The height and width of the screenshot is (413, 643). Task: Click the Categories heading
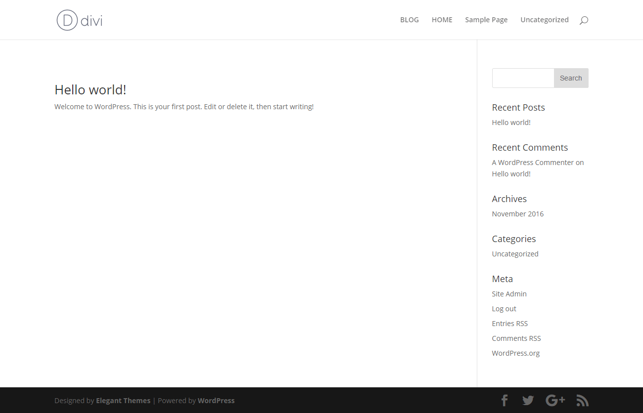click(x=513, y=239)
